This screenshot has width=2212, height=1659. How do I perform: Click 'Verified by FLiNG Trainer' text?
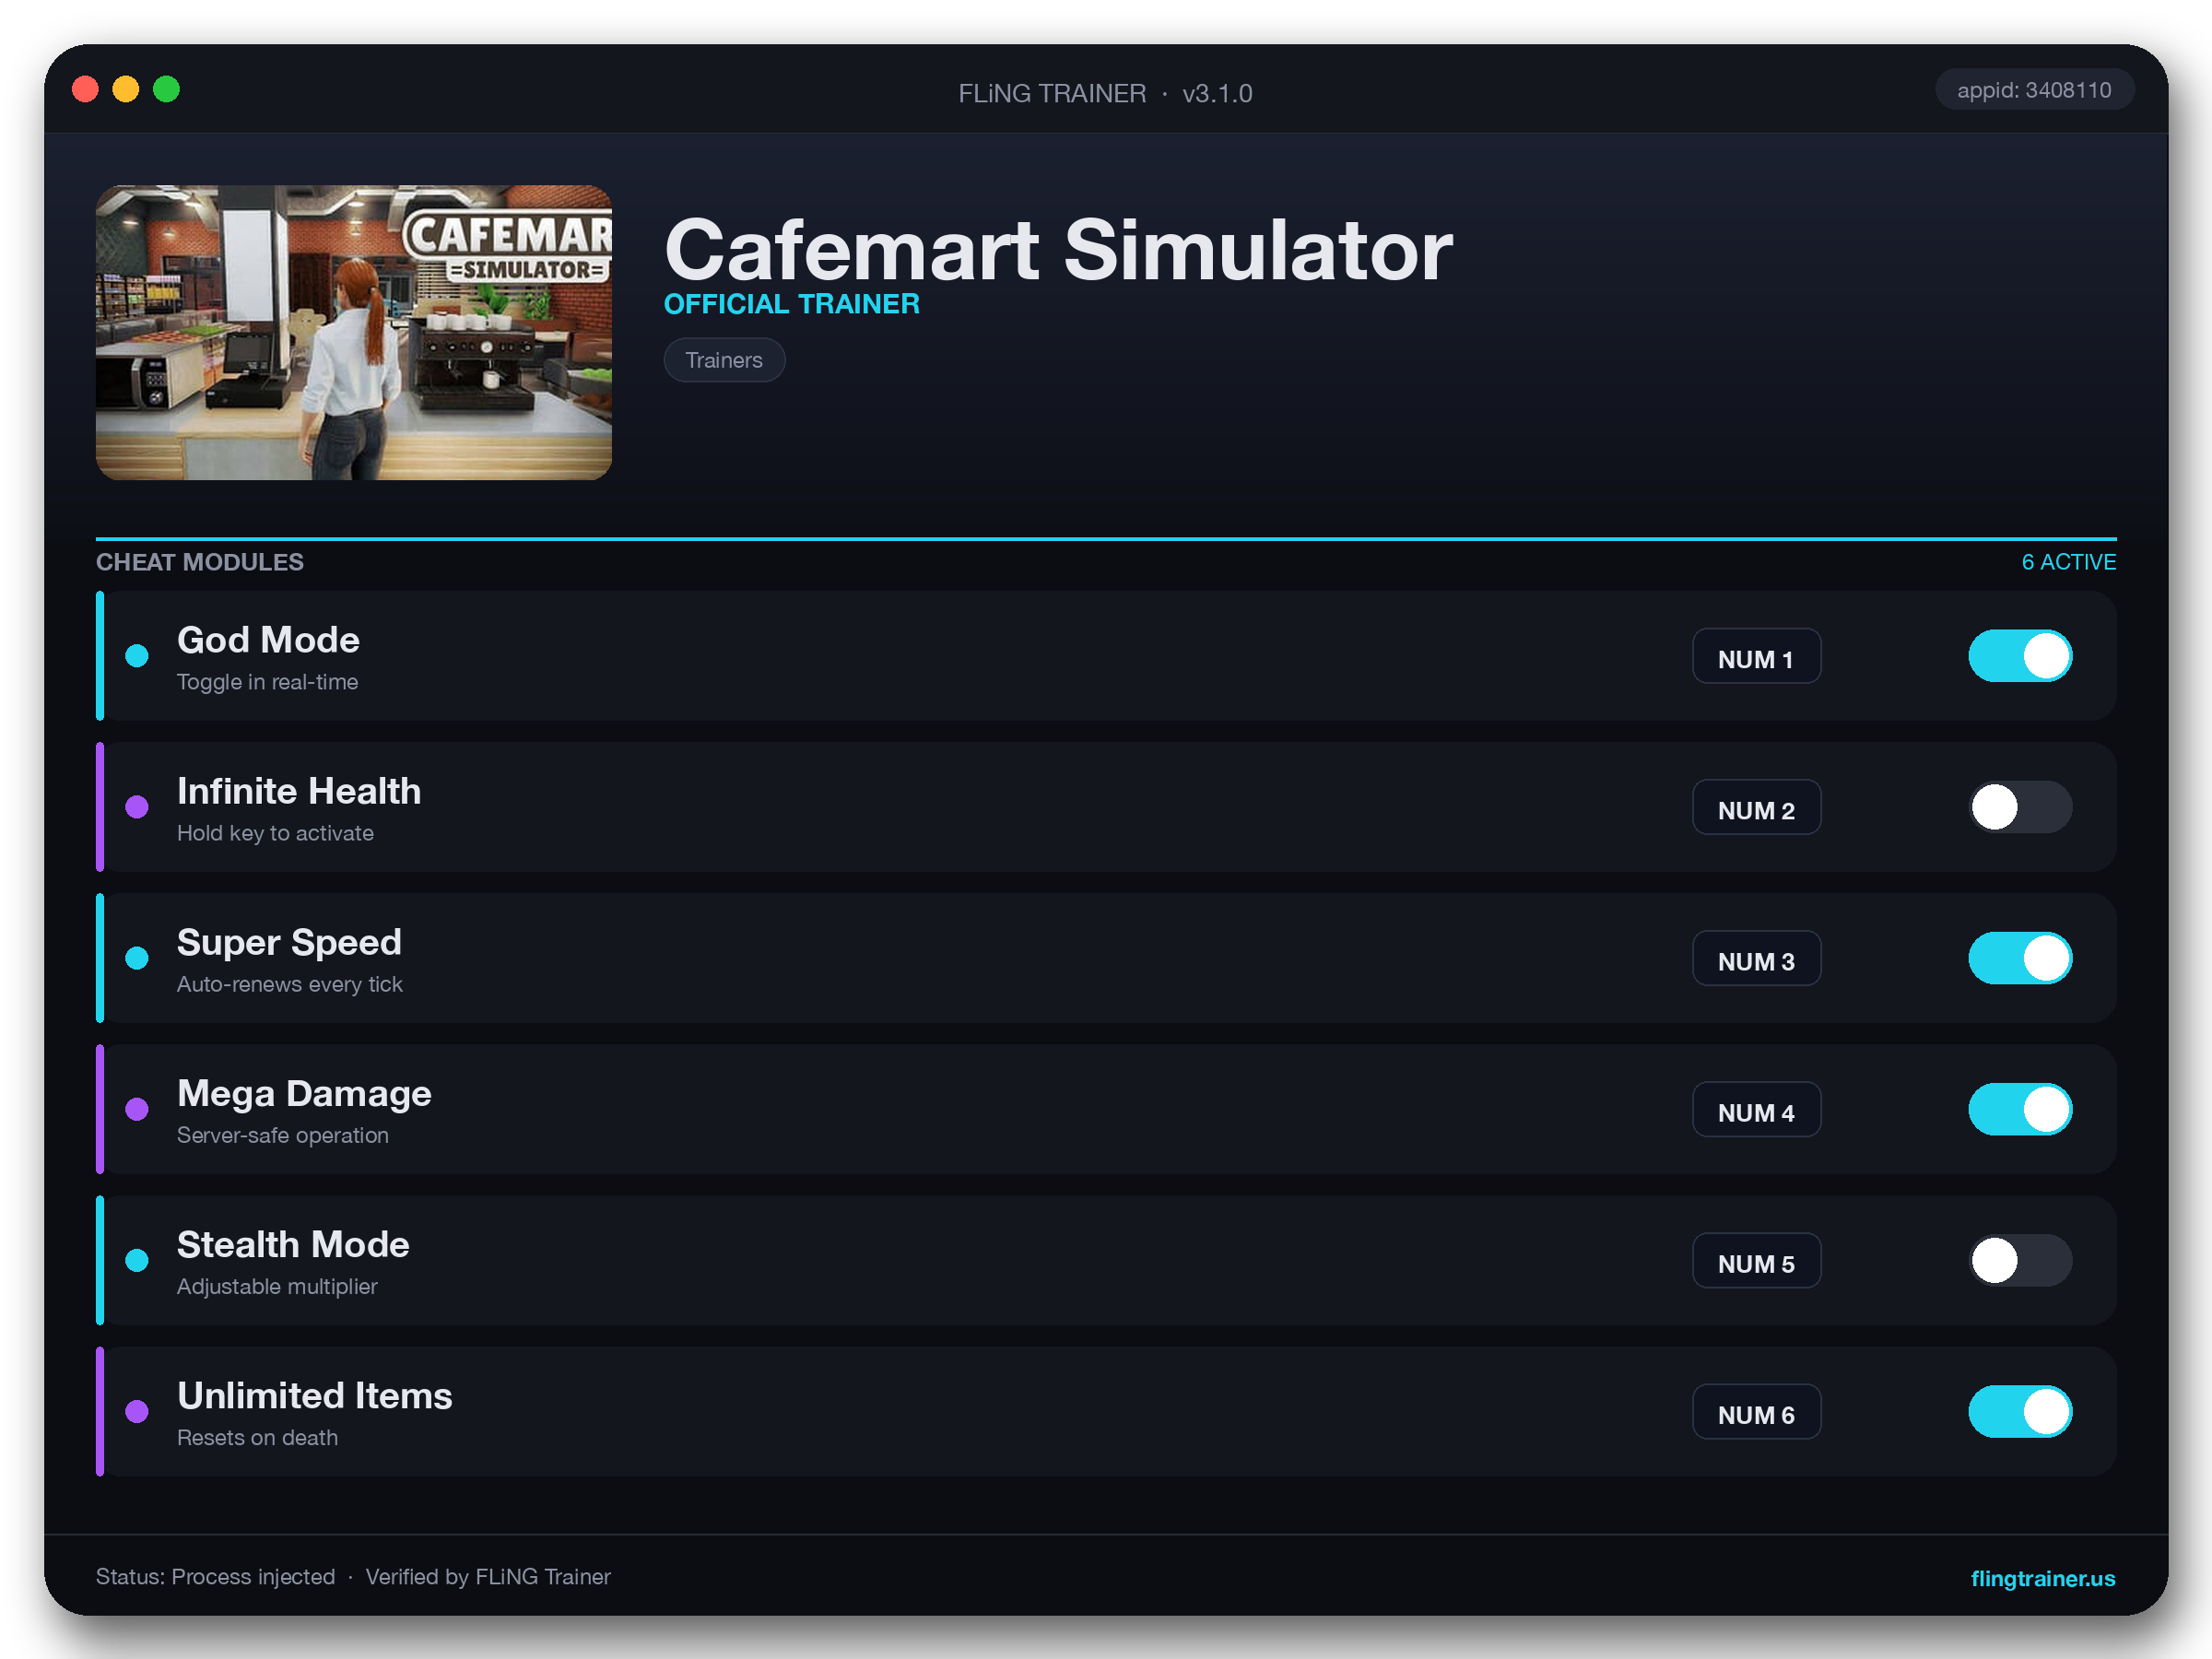point(487,1577)
